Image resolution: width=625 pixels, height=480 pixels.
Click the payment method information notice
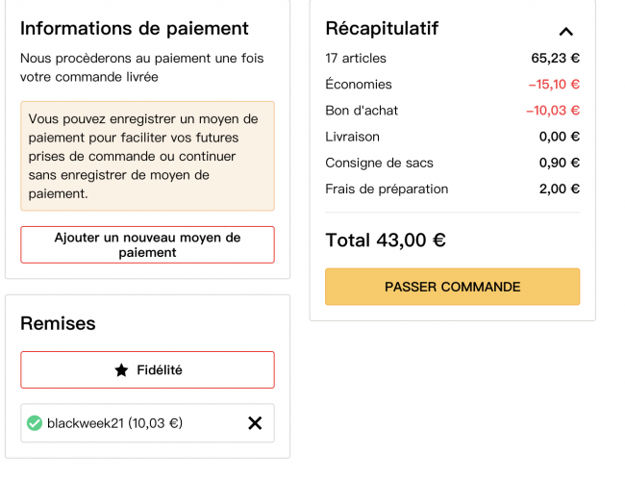point(147,156)
